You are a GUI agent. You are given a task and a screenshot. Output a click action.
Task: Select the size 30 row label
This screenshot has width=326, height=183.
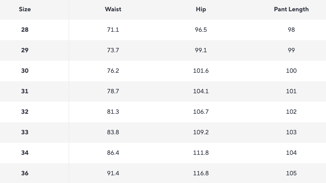click(x=25, y=71)
